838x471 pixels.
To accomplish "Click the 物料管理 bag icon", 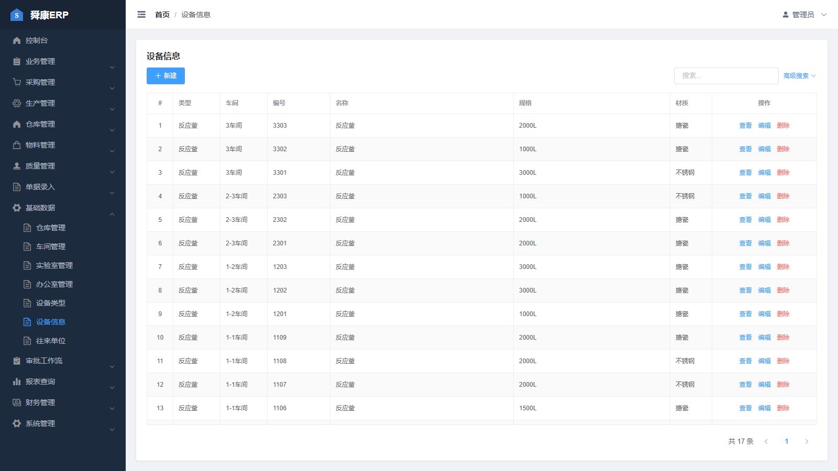I will (17, 145).
